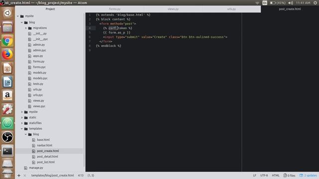Viewport: 319px width, 179px height.
Task: Click the plus icon in status bar
Action: [x=19, y=176]
